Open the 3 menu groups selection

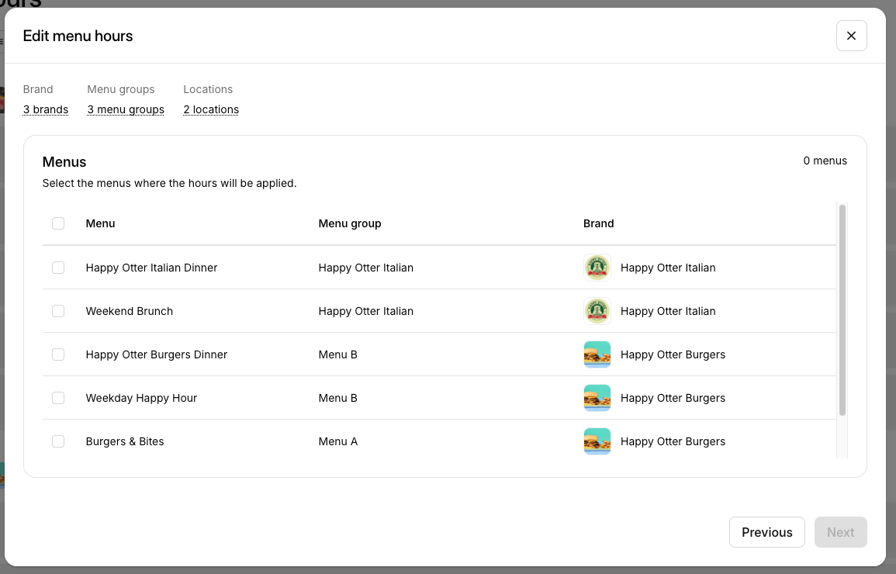[126, 109]
